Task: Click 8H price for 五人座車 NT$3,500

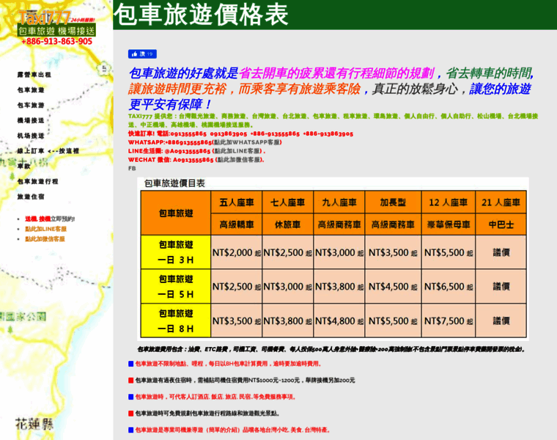Action: [x=237, y=320]
